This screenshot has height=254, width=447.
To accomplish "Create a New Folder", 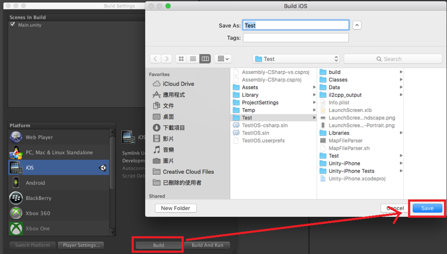I will point(175,208).
